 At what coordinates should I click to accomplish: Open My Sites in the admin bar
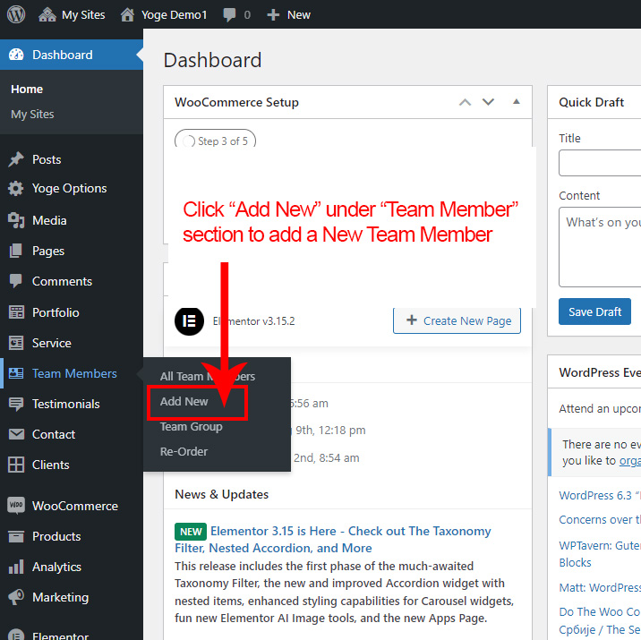pyautogui.click(x=72, y=15)
